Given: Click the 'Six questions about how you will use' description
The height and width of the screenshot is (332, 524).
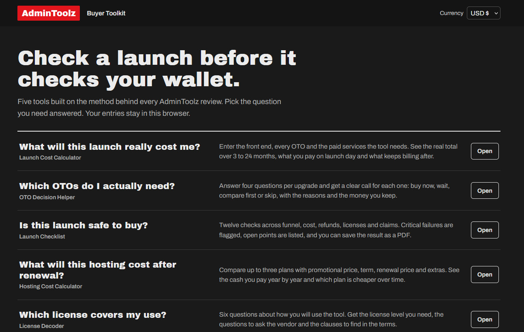Looking at the screenshot, I should 332,319.
